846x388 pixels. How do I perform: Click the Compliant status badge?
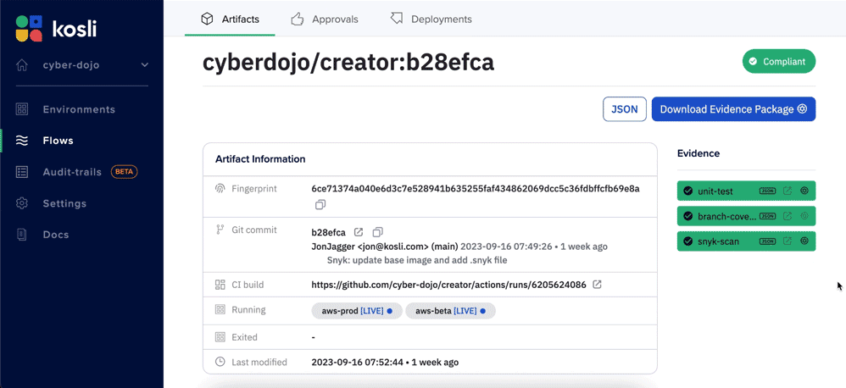(778, 62)
